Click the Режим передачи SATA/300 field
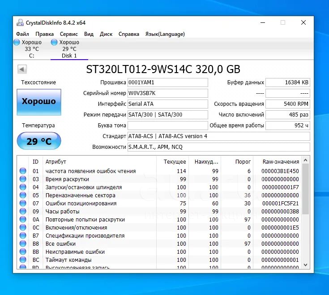 [x=168, y=114]
